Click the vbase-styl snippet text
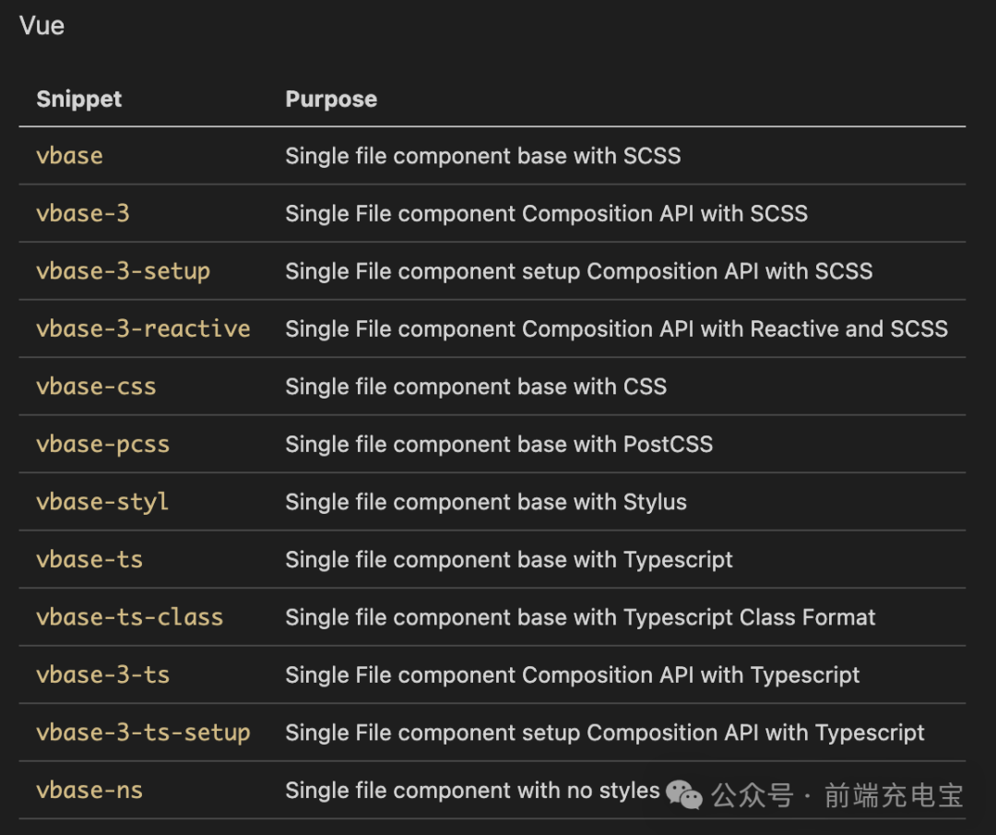This screenshot has width=996, height=835. tap(102, 502)
